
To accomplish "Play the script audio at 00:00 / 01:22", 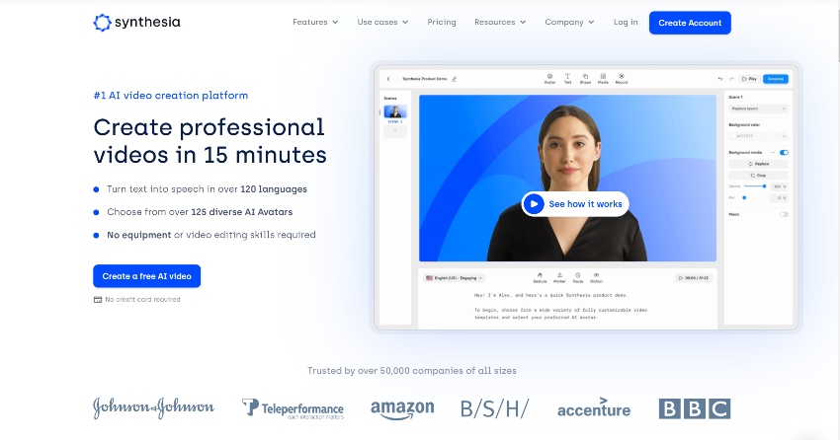I will click(x=693, y=278).
